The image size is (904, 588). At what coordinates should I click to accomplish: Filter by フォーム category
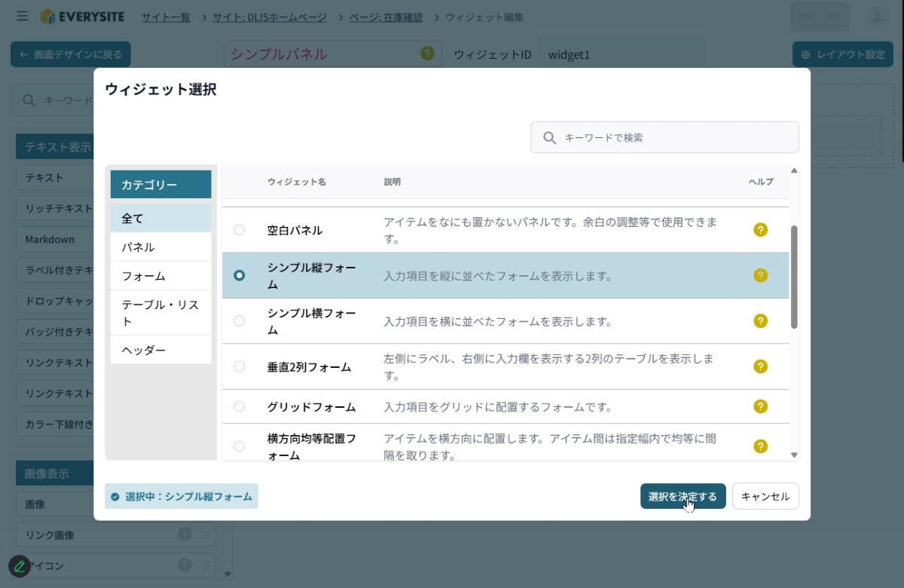(x=160, y=276)
